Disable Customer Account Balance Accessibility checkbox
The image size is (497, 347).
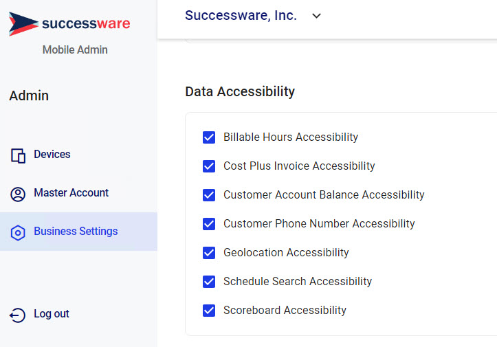pyautogui.click(x=209, y=195)
